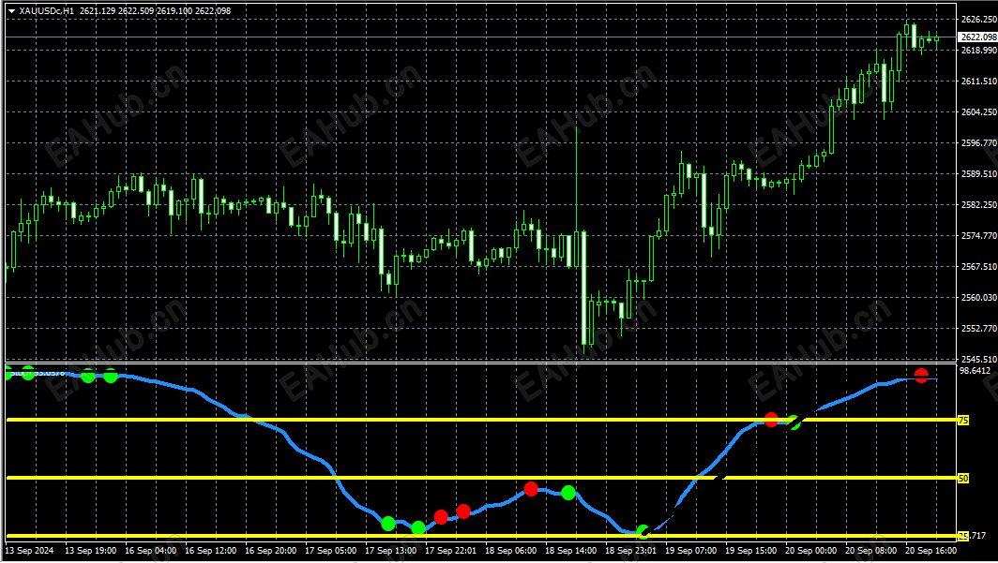The width and height of the screenshot is (998, 563).
Task: Click the 20 Sep 08:00 time label
Action: pos(870,550)
